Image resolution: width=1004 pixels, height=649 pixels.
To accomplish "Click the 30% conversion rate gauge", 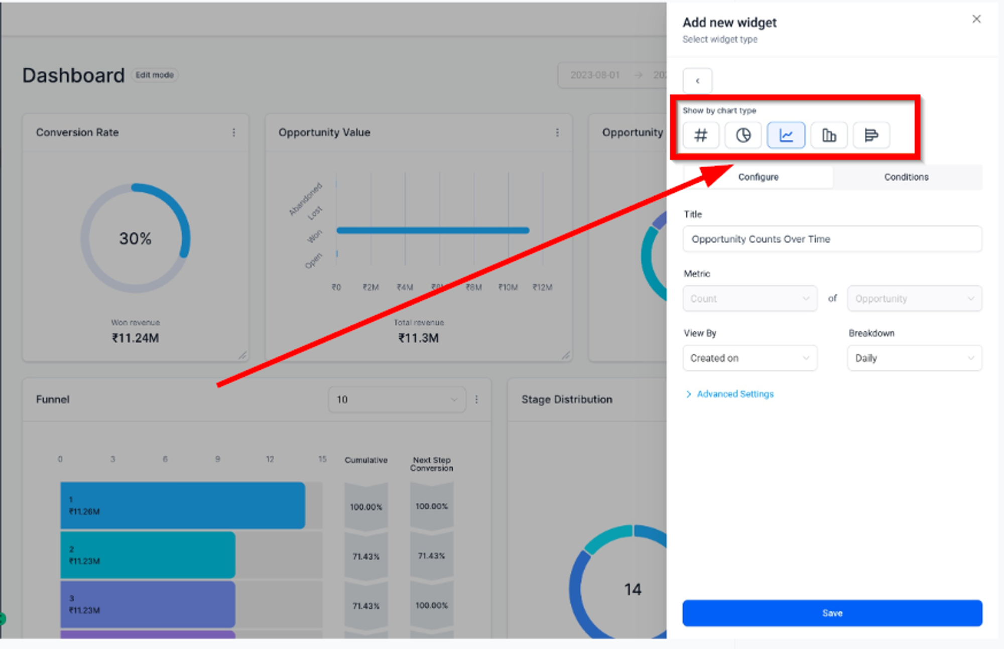I will coord(135,238).
